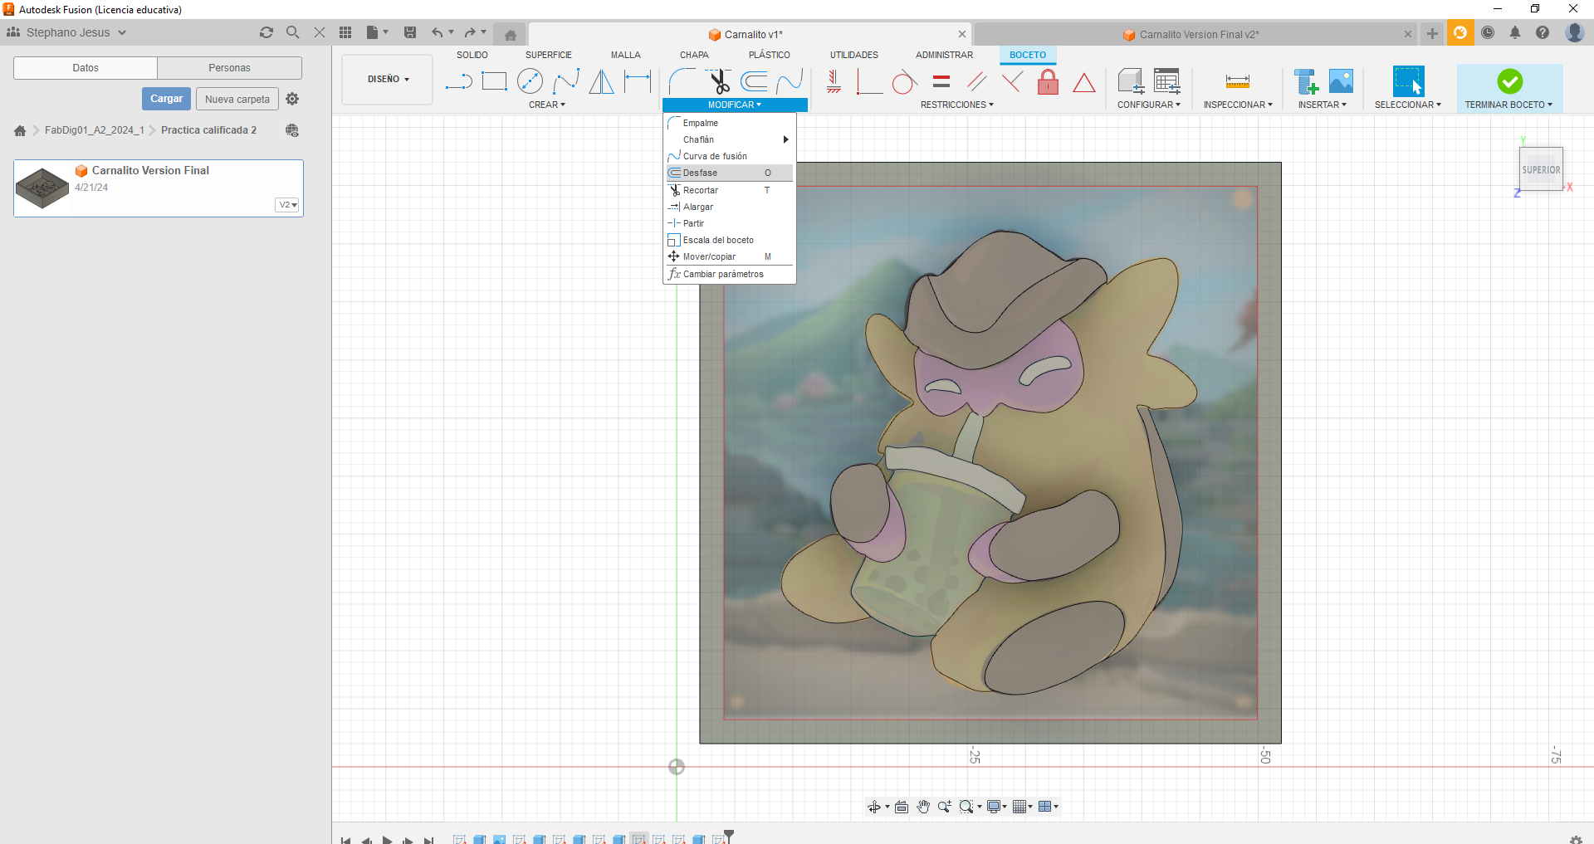The width and height of the screenshot is (1594, 844).
Task: Choose Mover/copiar menu entry
Action: coord(729,256)
